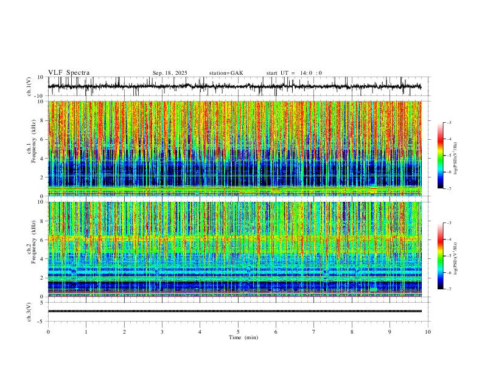Click time axis tick label "5"
Image resolution: width=482 pixels, height=372 pixels.
click(x=238, y=332)
